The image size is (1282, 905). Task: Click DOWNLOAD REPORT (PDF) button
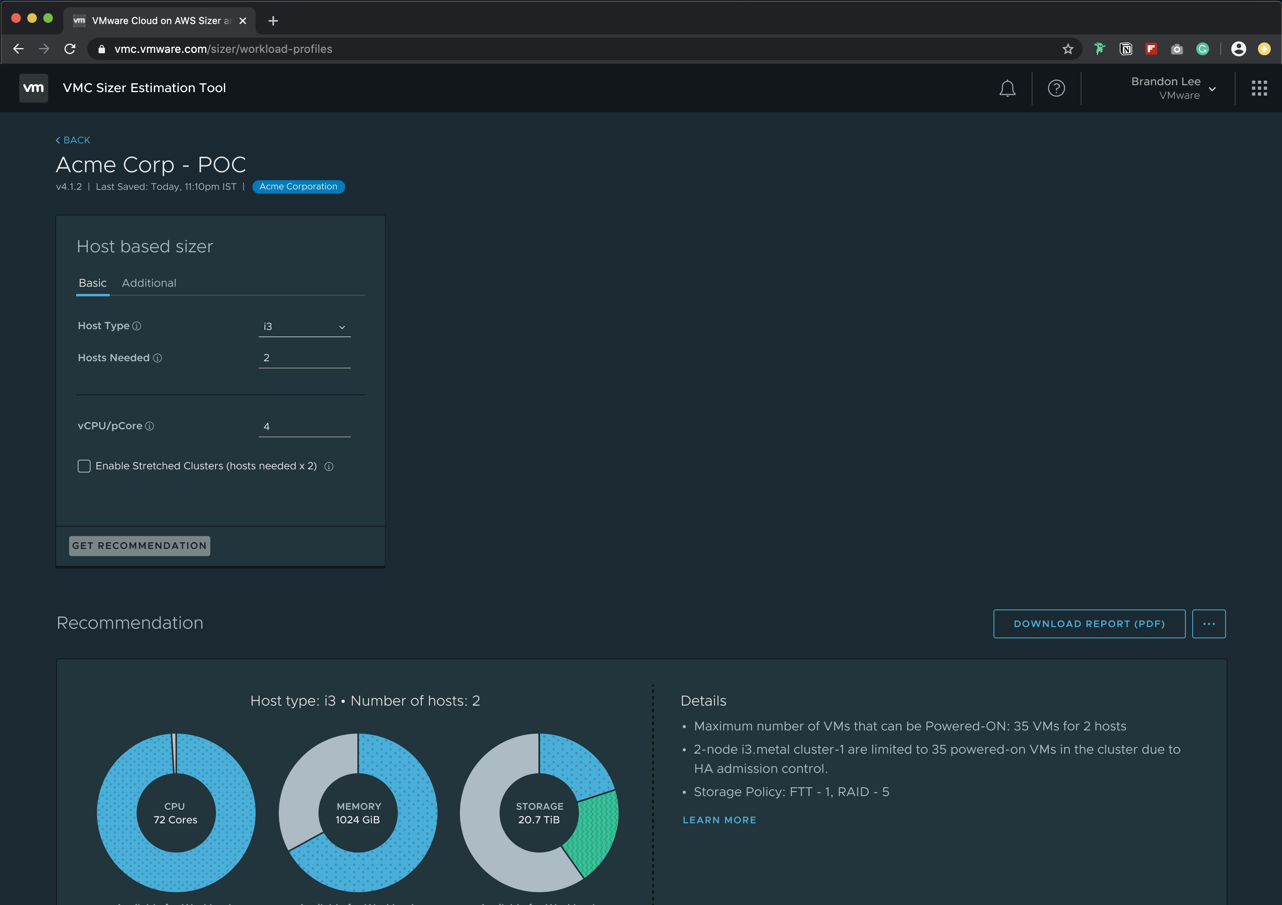(x=1089, y=624)
